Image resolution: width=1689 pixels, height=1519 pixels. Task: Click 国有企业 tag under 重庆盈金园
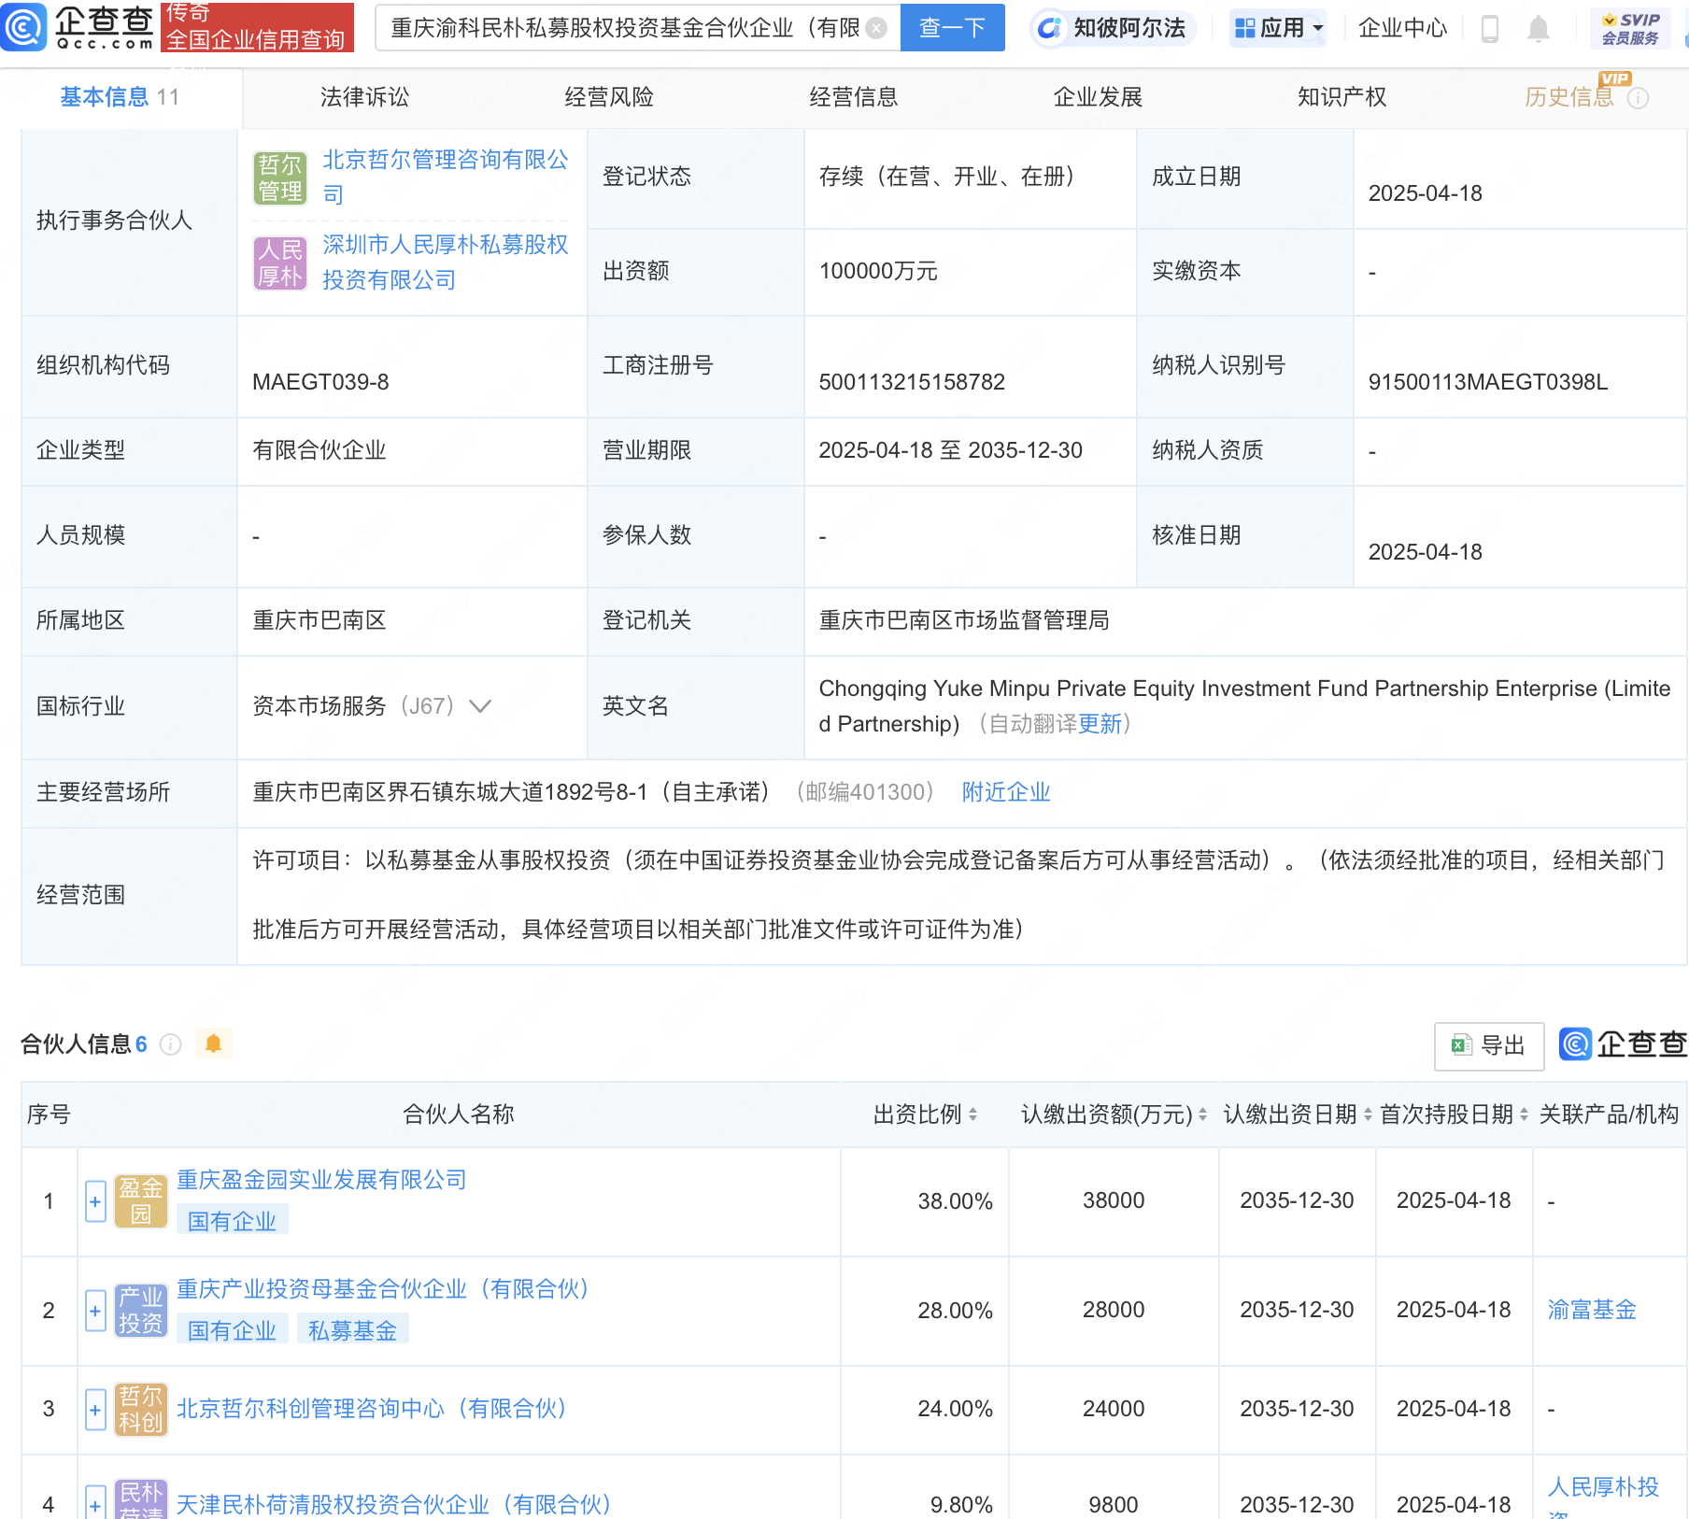[x=232, y=1221]
